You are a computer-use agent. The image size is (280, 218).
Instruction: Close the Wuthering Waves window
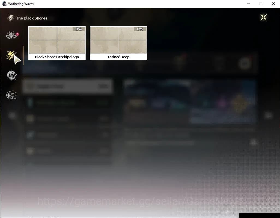tap(273, 4)
